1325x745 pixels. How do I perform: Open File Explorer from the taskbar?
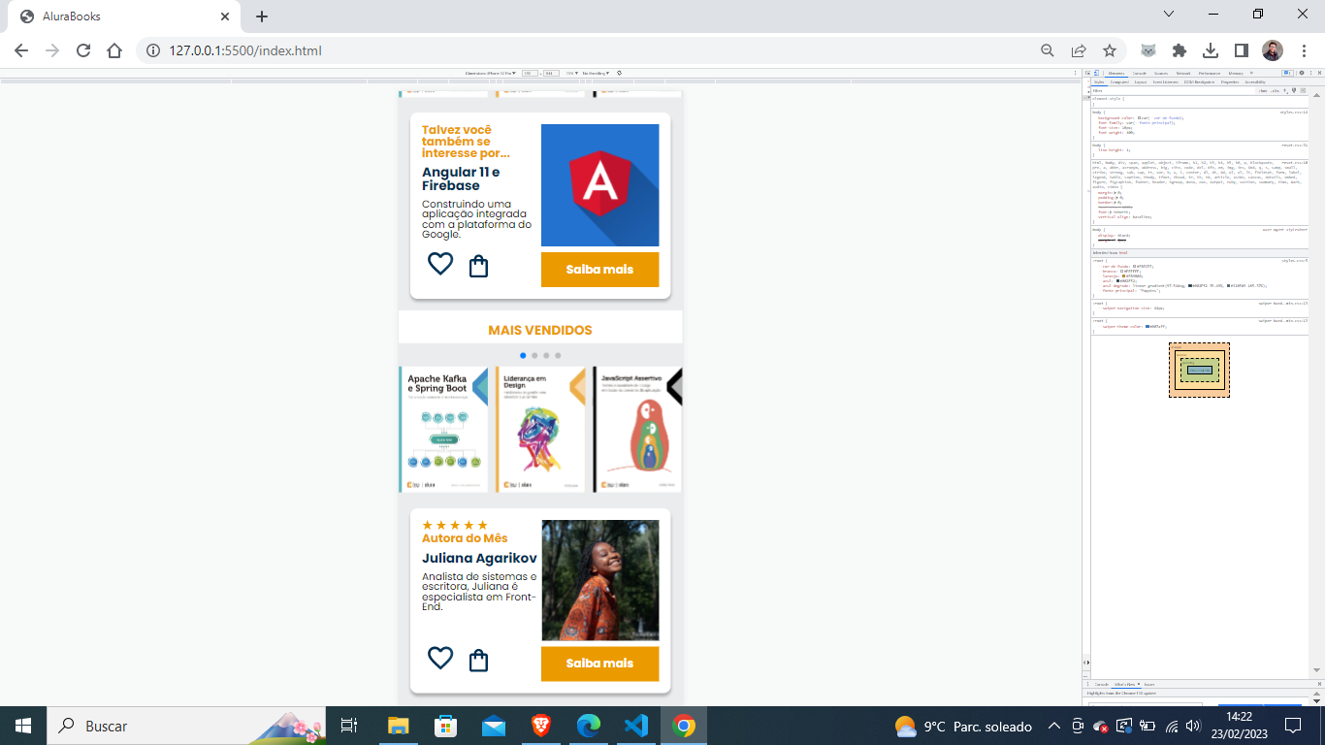(399, 726)
